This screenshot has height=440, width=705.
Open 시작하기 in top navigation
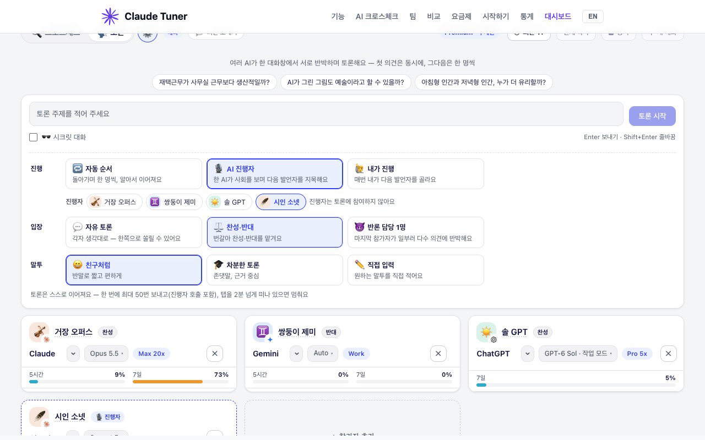click(496, 16)
